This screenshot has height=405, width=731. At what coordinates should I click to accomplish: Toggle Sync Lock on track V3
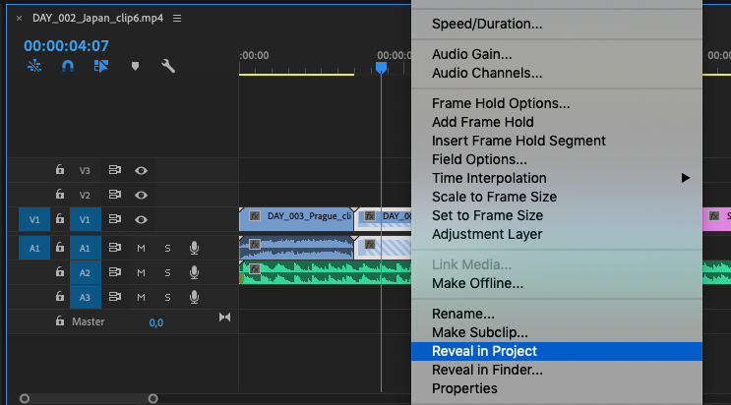tap(114, 170)
